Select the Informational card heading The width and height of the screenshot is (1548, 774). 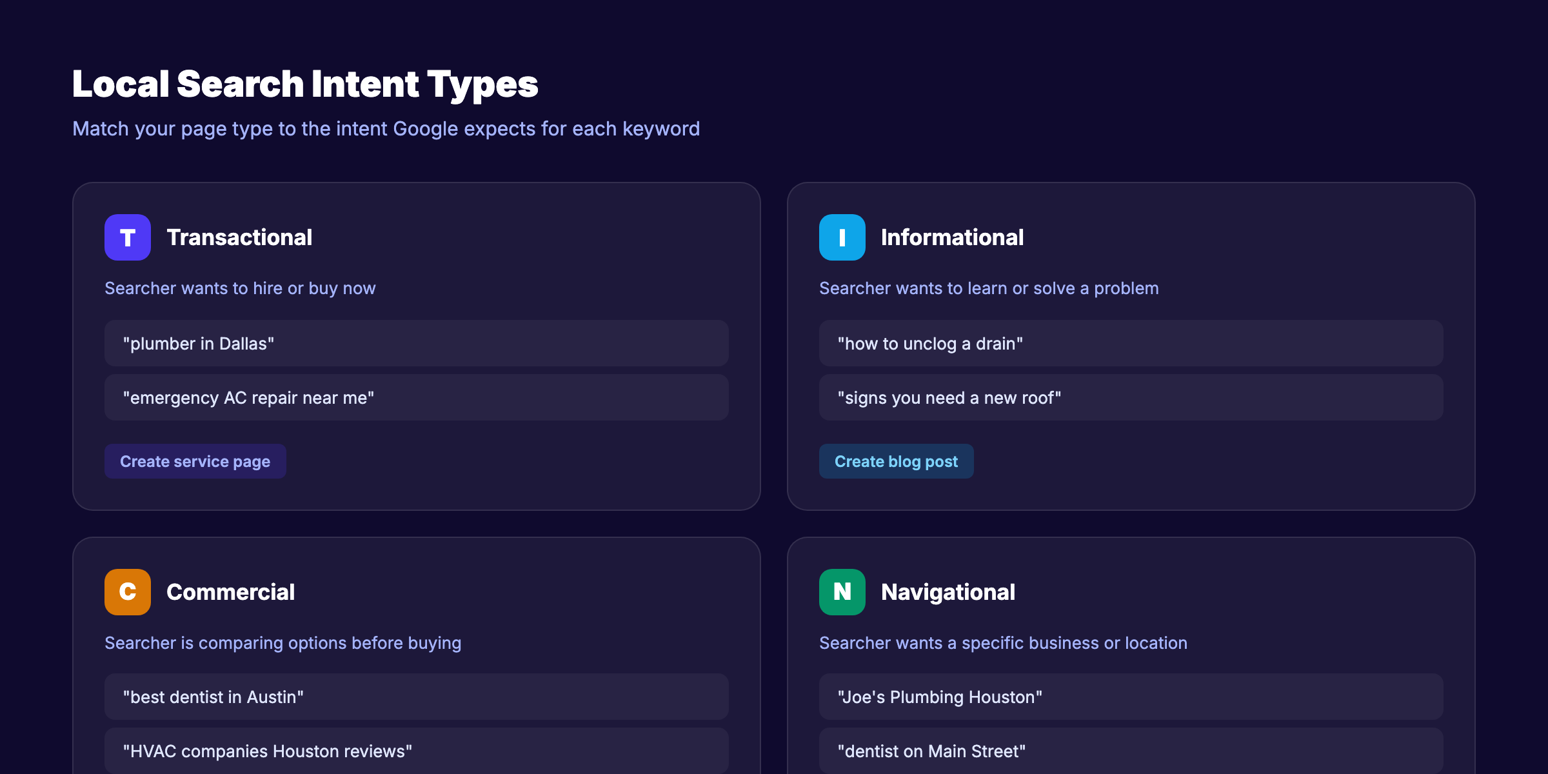click(953, 237)
